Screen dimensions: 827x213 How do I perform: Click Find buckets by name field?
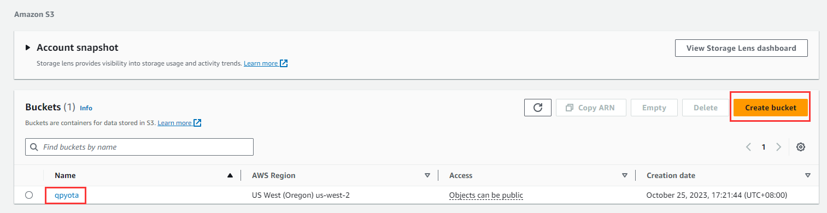(x=139, y=147)
